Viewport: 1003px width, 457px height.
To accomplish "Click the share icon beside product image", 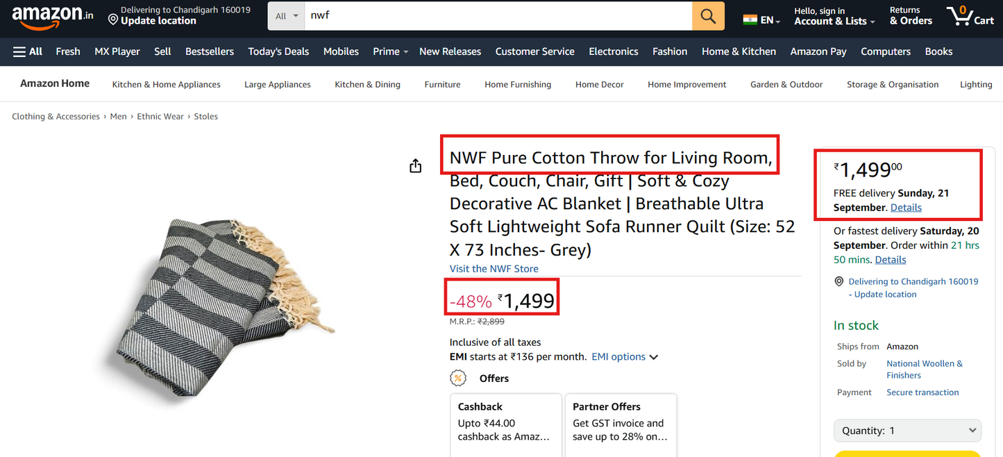I will 415,166.
